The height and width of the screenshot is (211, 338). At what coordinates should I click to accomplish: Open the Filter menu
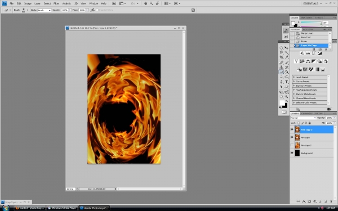[56, 3]
